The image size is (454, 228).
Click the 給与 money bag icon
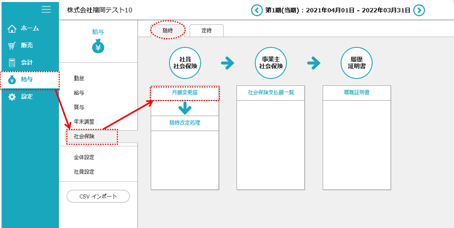(98, 47)
